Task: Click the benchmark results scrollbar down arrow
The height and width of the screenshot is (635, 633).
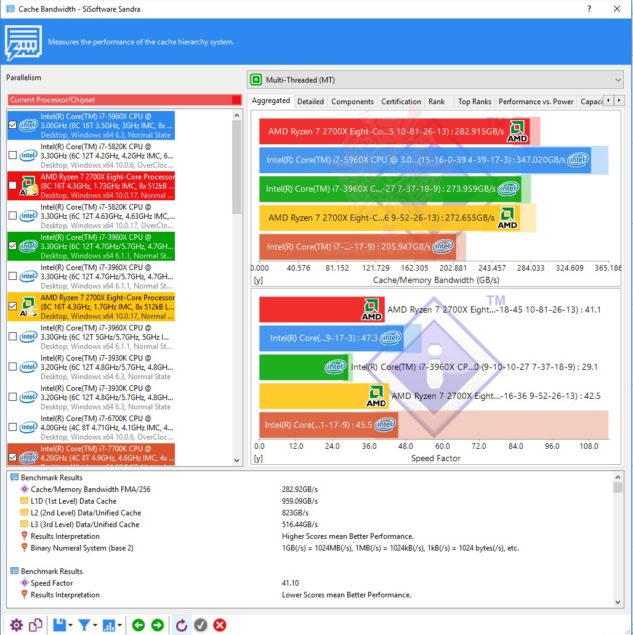Action: pos(618,602)
